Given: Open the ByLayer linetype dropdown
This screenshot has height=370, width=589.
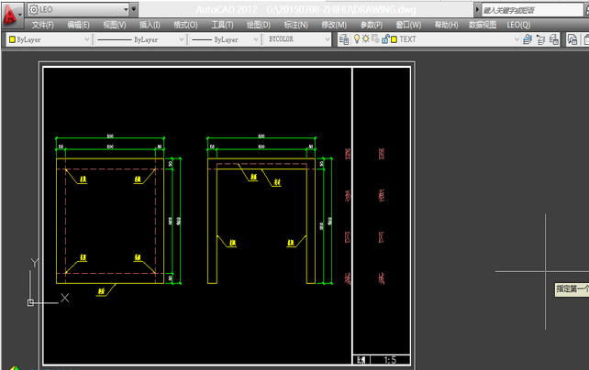Looking at the screenshot, I should coord(139,39).
